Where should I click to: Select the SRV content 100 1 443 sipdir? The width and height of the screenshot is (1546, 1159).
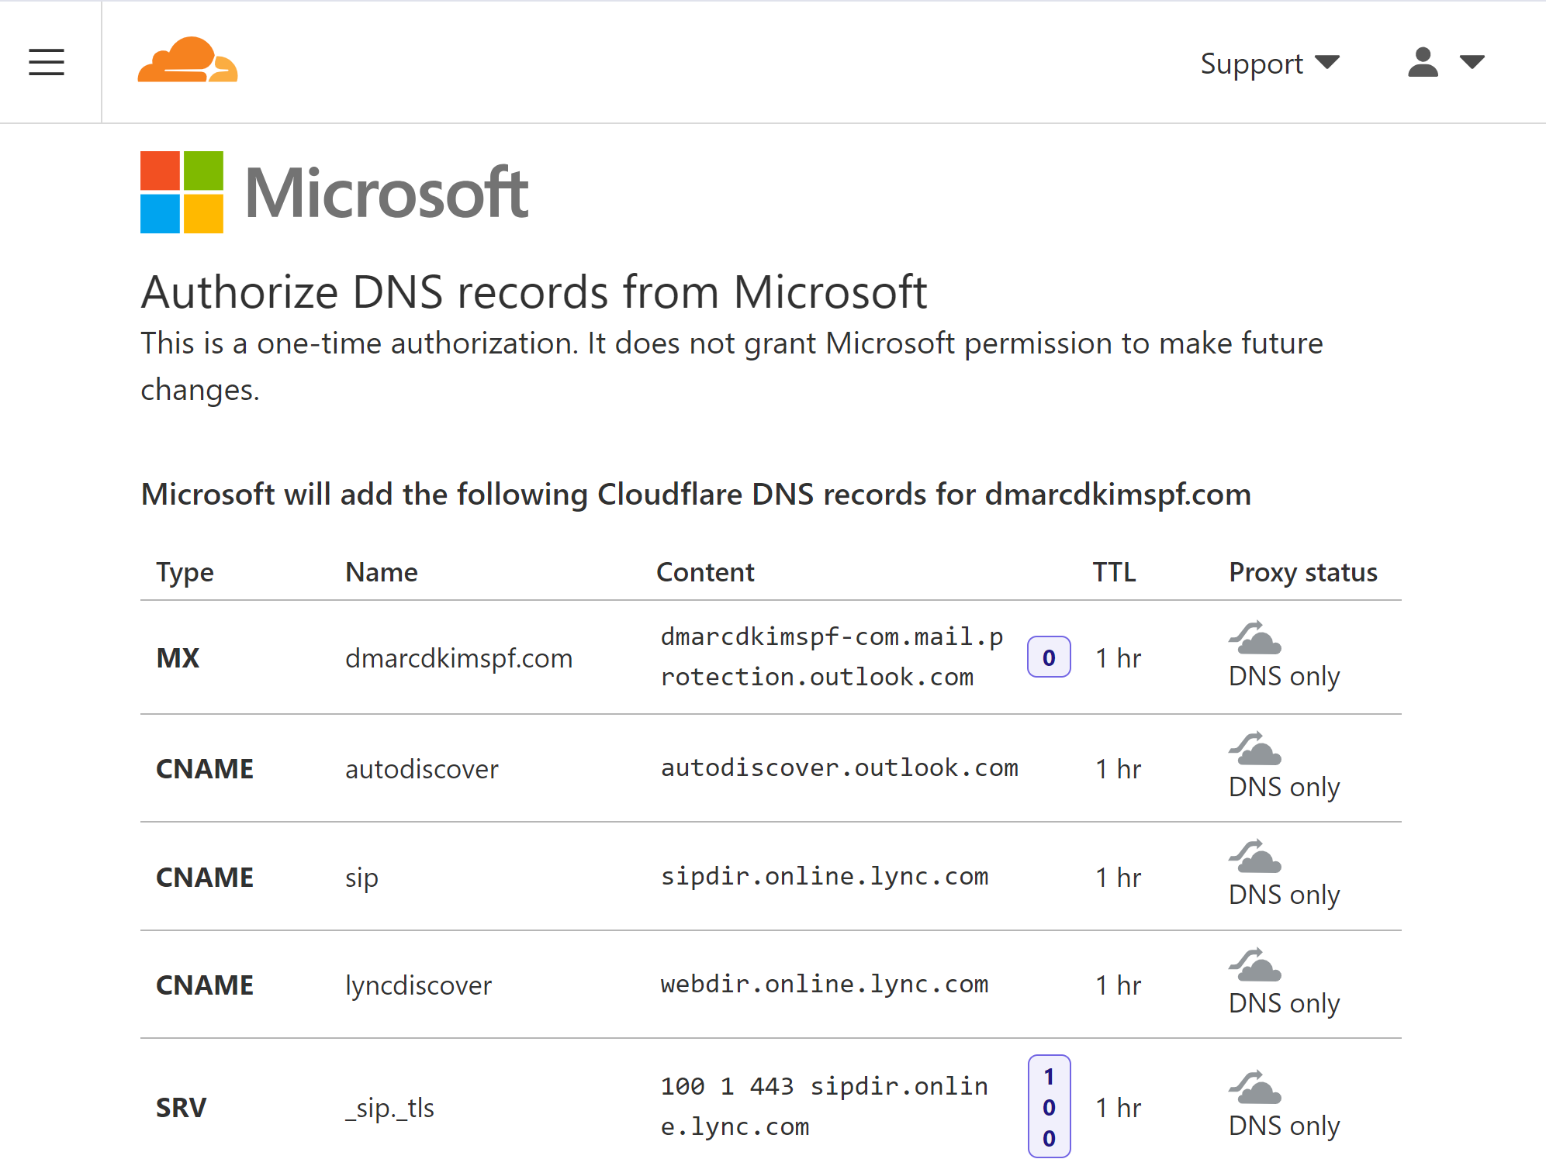point(825,1106)
